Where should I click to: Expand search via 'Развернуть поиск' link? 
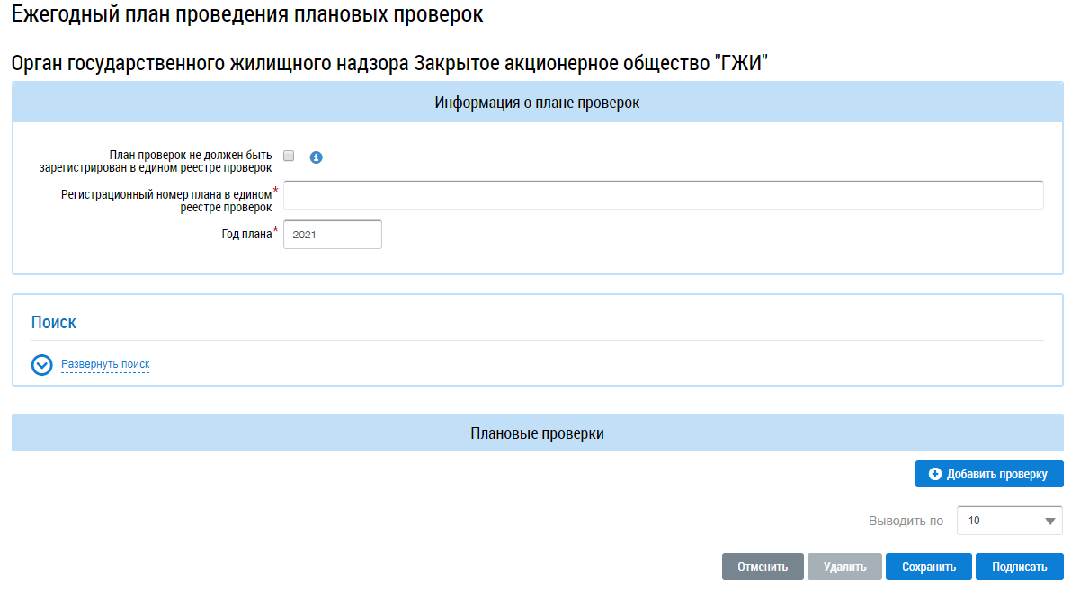pos(105,364)
